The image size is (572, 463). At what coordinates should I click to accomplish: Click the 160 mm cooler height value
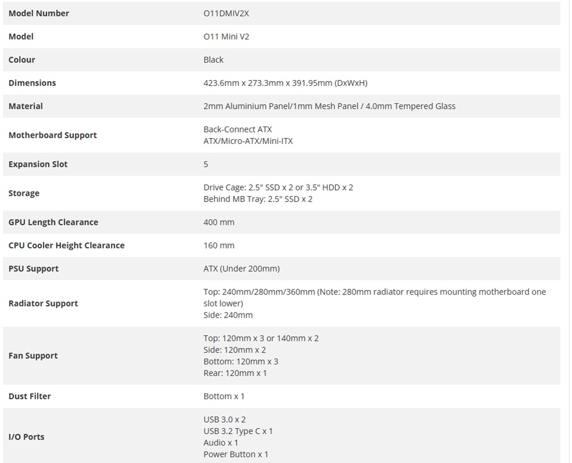point(219,245)
